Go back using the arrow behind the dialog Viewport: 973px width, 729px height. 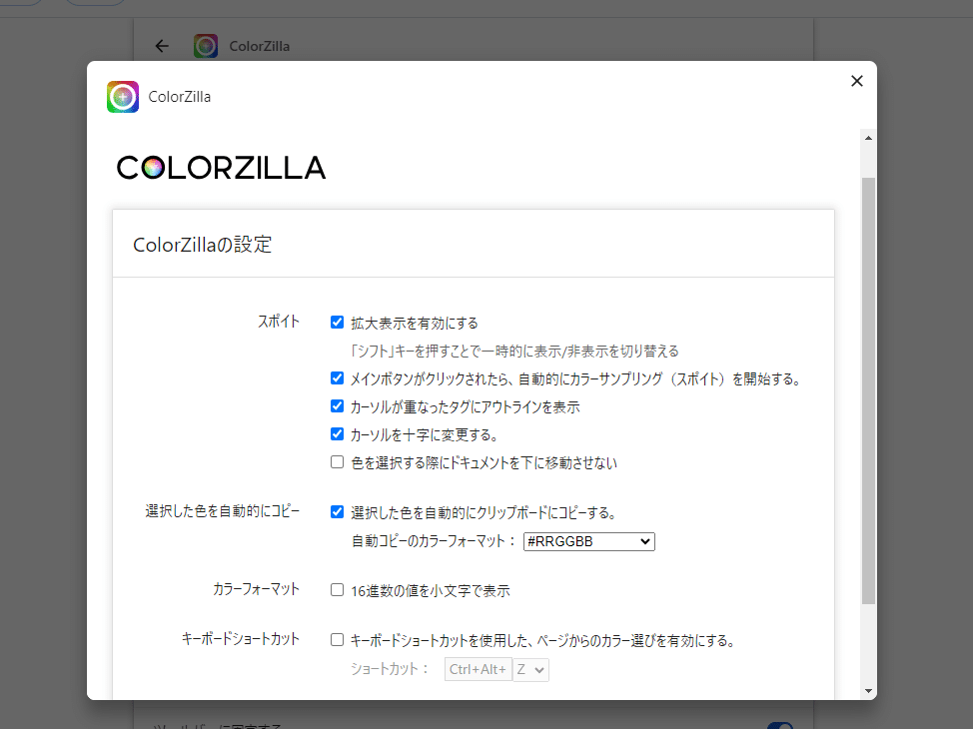point(162,46)
